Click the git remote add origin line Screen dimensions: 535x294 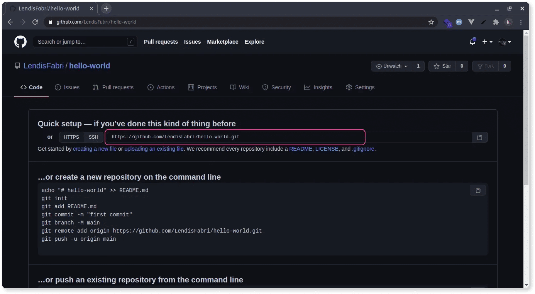click(152, 231)
